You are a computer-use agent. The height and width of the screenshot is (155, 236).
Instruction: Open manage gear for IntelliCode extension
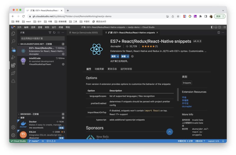tap(63, 64)
